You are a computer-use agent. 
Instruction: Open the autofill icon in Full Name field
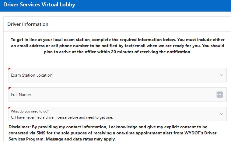[219, 95]
